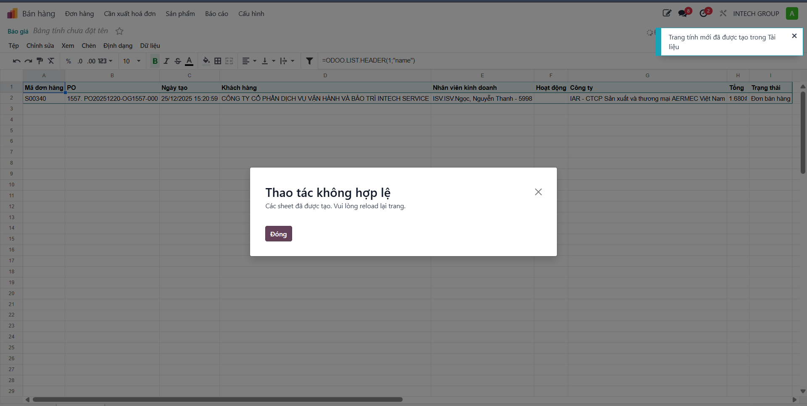Open the activities clock icon
Image resolution: width=807 pixels, height=406 pixels.
[704, 13]
